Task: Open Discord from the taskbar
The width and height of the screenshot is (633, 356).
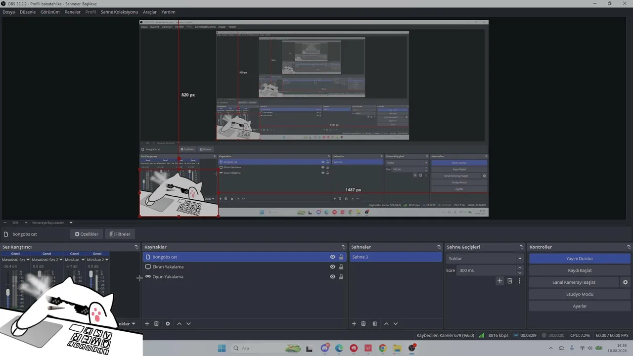Action: click(325, 348)
